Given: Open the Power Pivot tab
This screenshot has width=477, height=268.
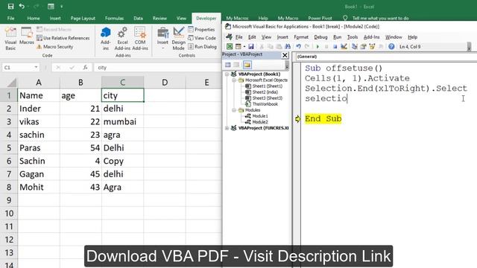Looking at the screenshot, I should point(320,18).
